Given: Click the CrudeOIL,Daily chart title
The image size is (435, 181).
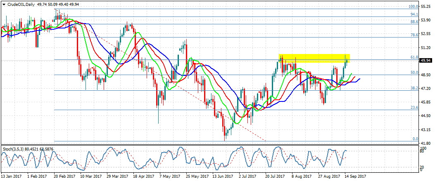Looking at the screenshot, I should pos(21,4).
